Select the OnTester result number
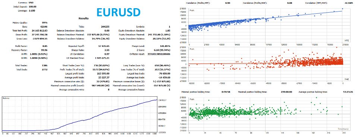This screenshot has width=358, height=138. (159, 54)
